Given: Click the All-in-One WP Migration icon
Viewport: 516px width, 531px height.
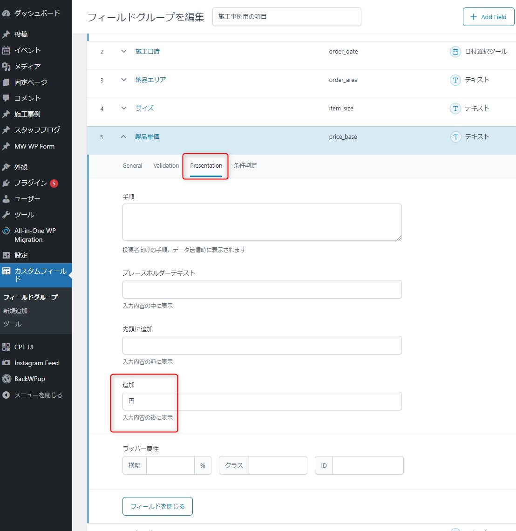Looking at the screenshot, I should click(x=7, y=231).
